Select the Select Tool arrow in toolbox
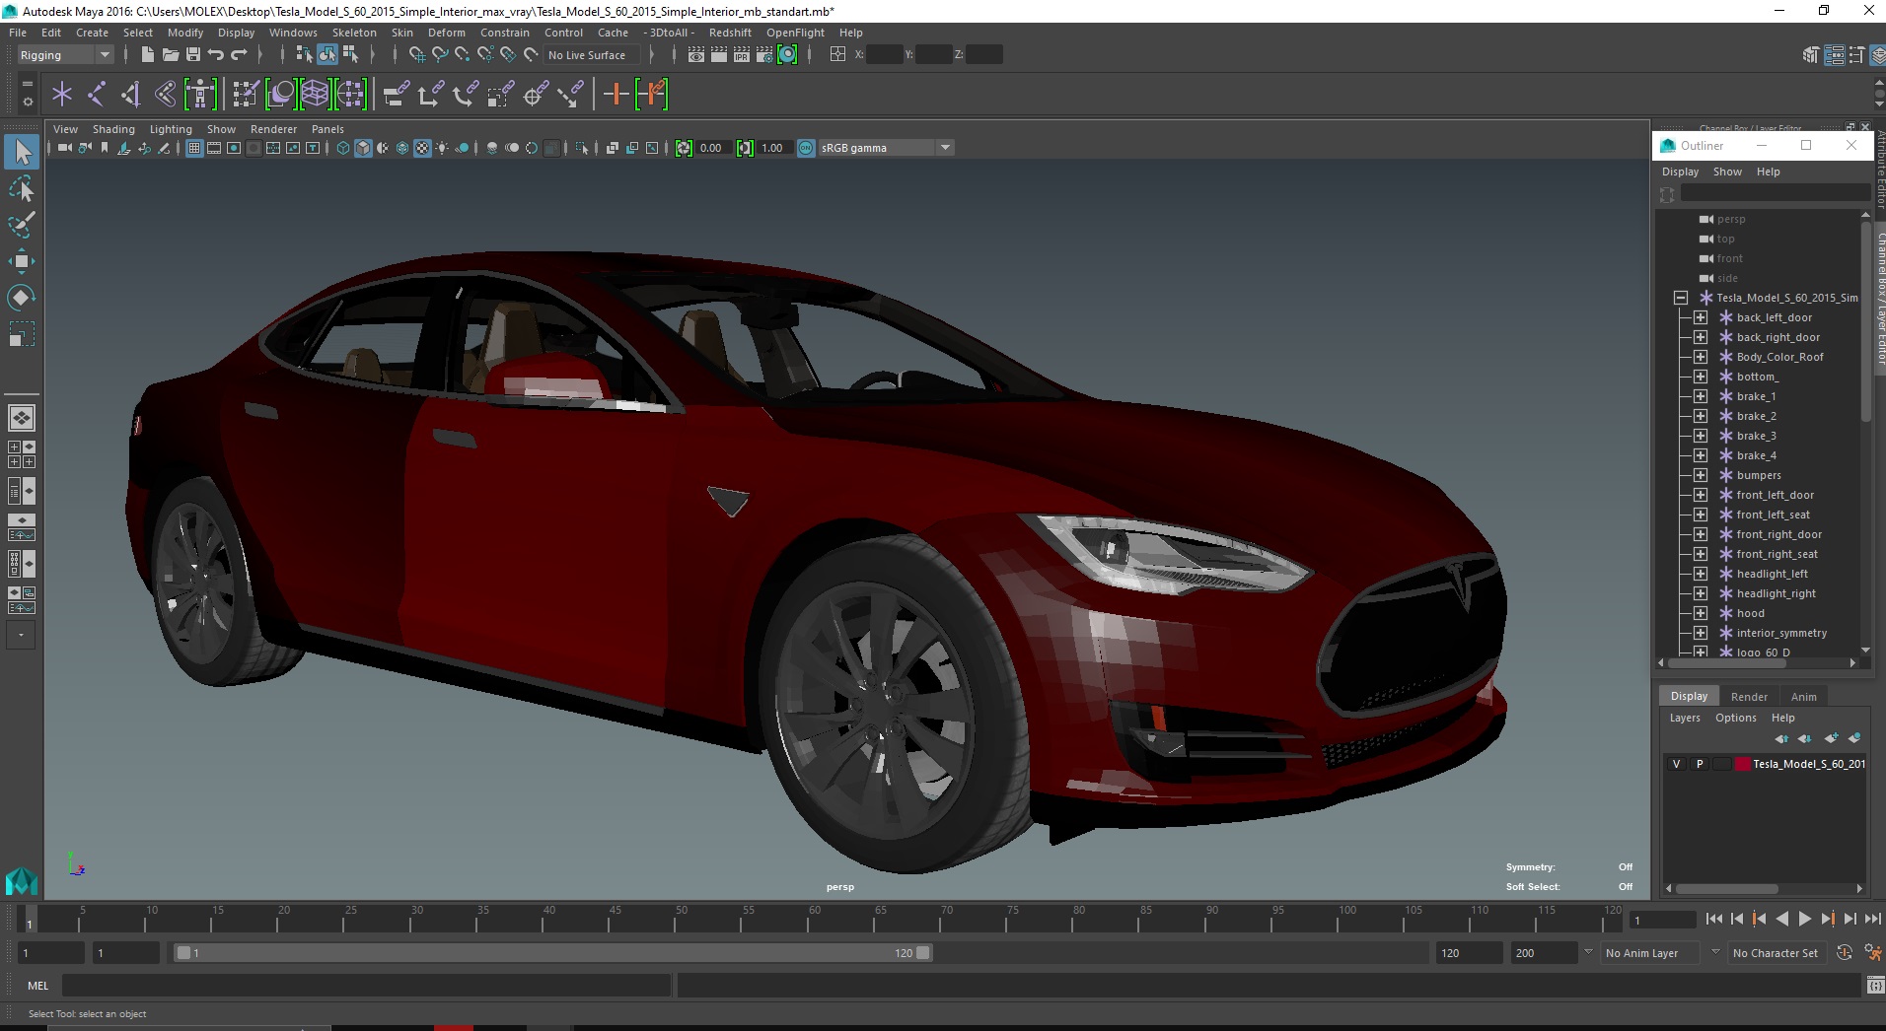 22,152
